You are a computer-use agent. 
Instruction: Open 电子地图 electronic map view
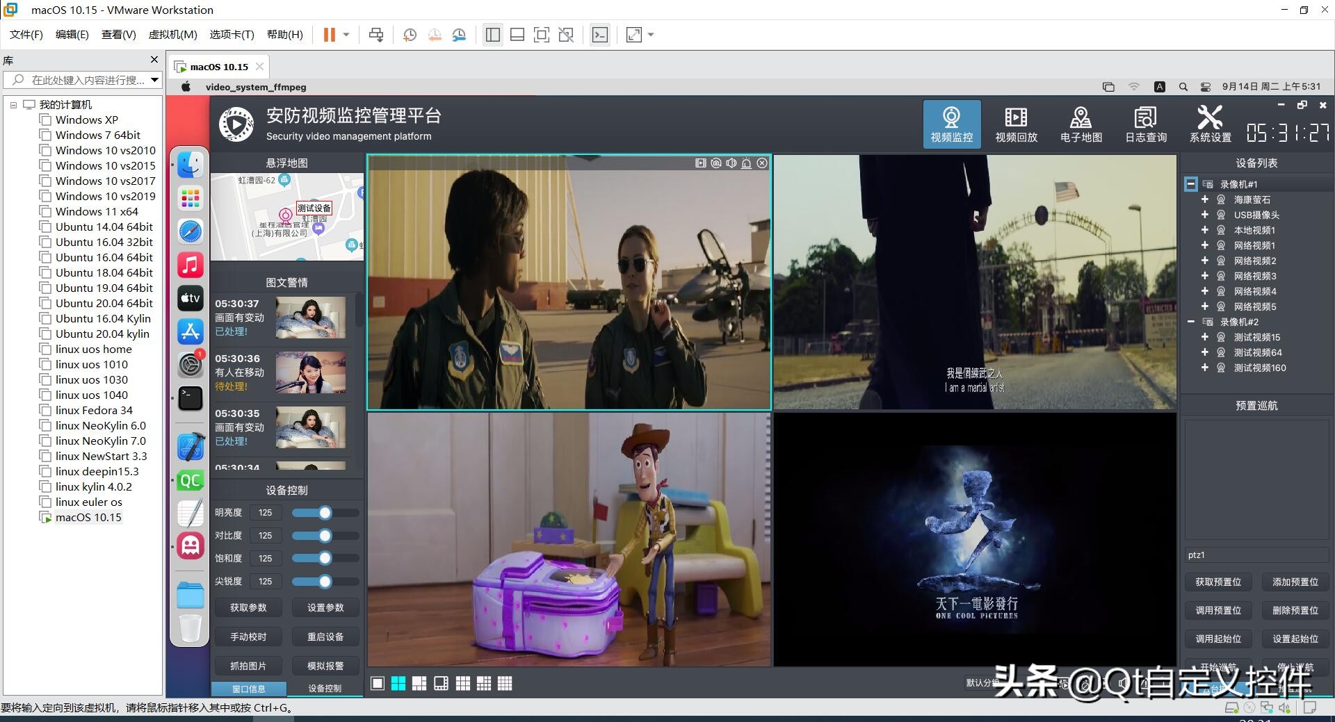[1080, 123]
